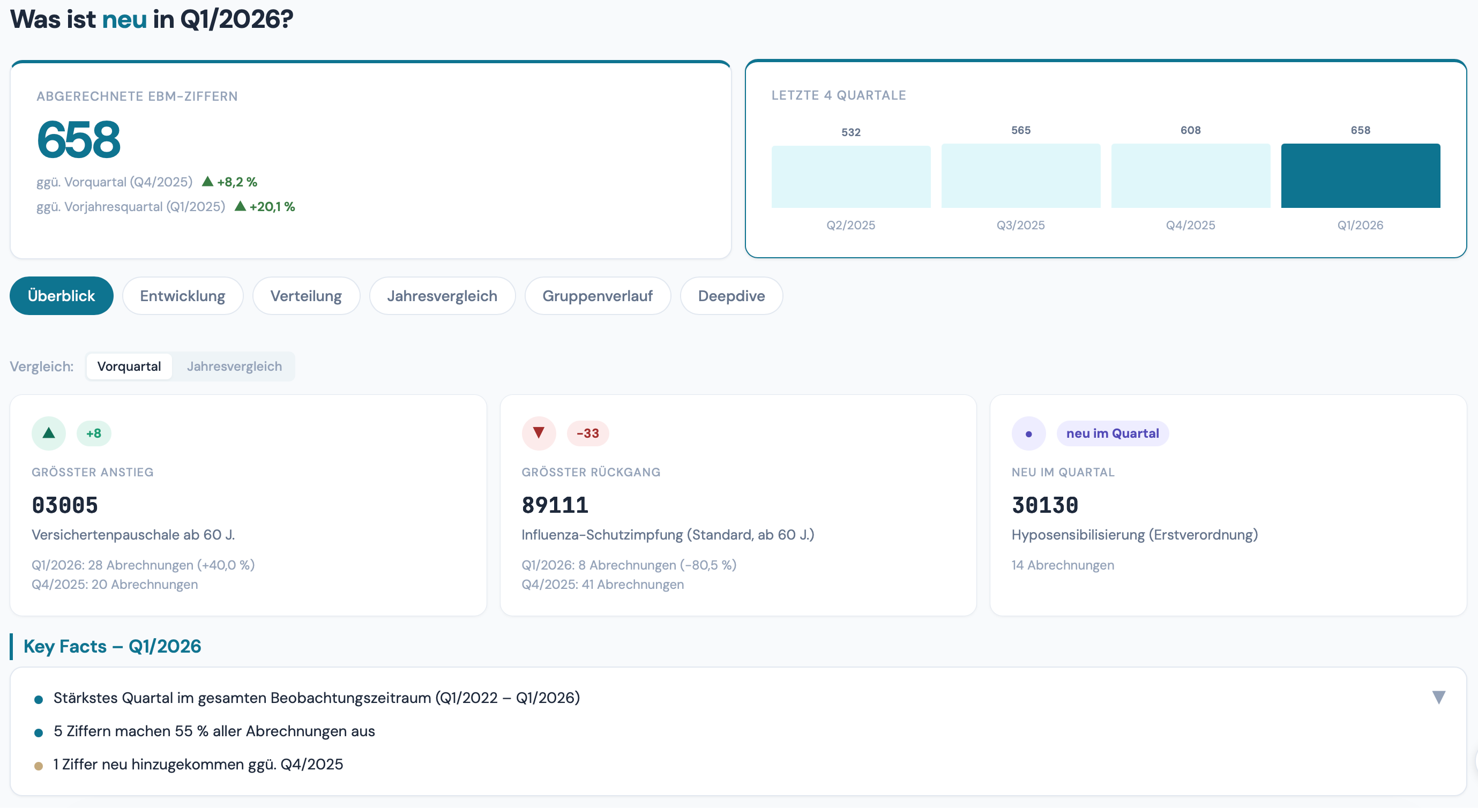Open the Deepdive tab
This screenshot has height=808, width=1478.
(731, 296)
